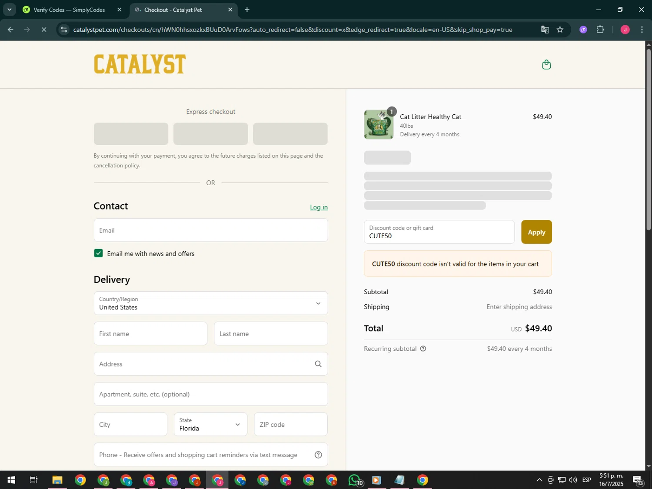Image resolution: width=652 pixels, height=489 pixels.
Task: Click the first express checkout button
Action: (131, 134)
